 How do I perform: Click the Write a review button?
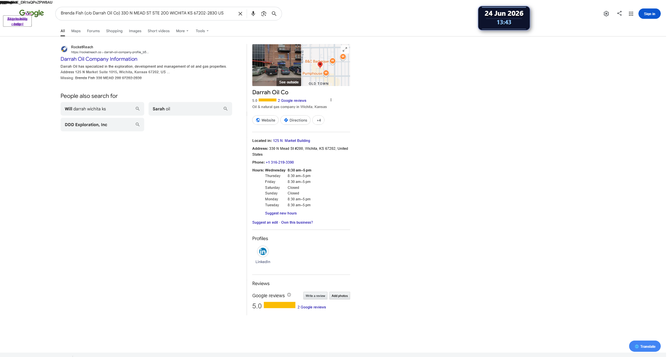click(315, 296)
